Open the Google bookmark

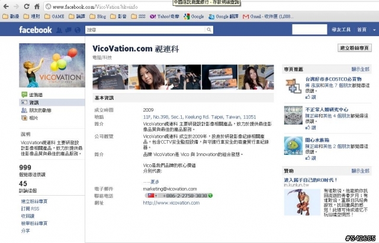[194, 17]
